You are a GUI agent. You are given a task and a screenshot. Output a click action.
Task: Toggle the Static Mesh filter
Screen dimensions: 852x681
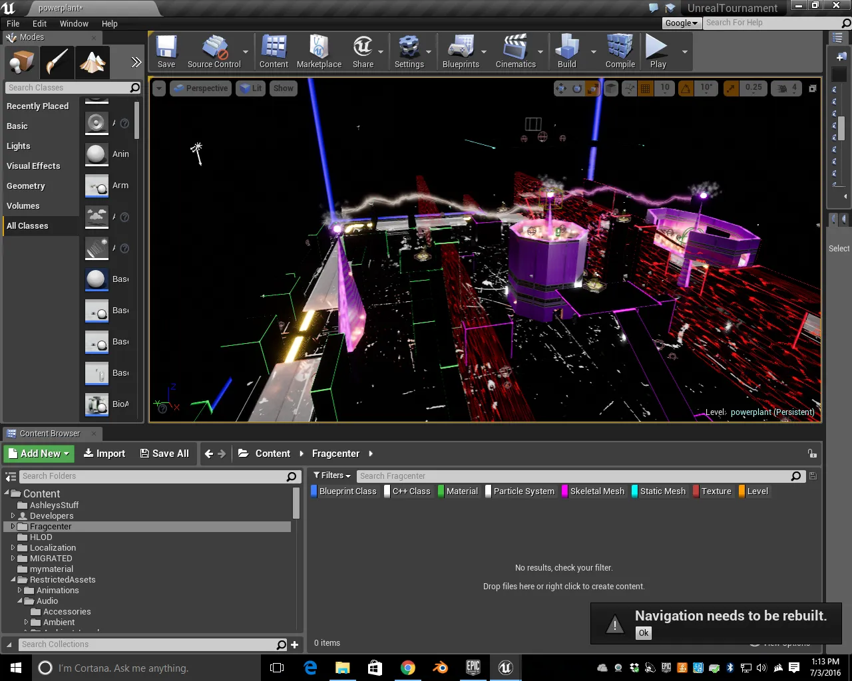pyautogui.click(x=659, y=491)
